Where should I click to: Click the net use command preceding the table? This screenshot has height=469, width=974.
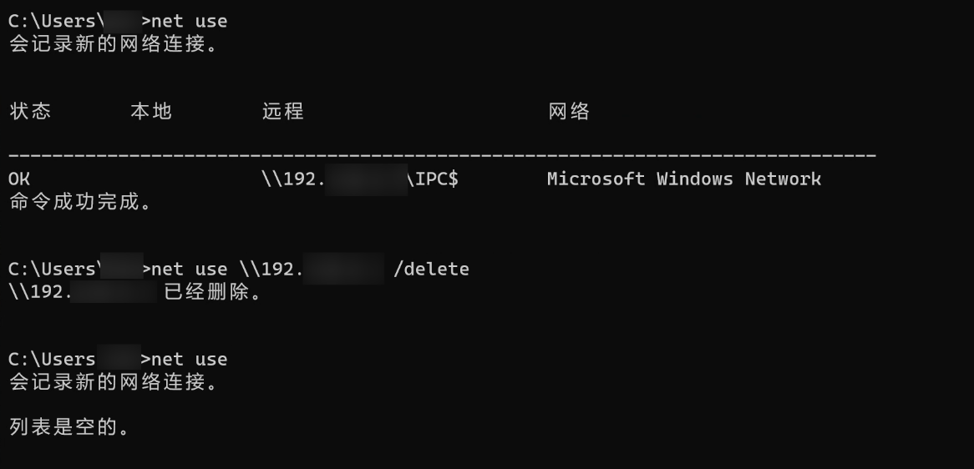tap(190, 21)
